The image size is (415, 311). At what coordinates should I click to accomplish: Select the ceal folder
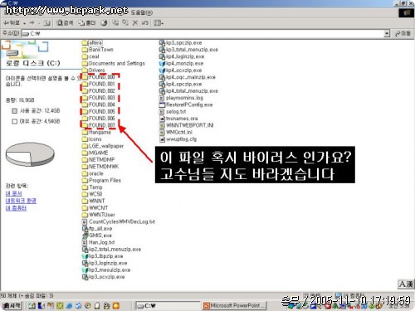[90, 56]
